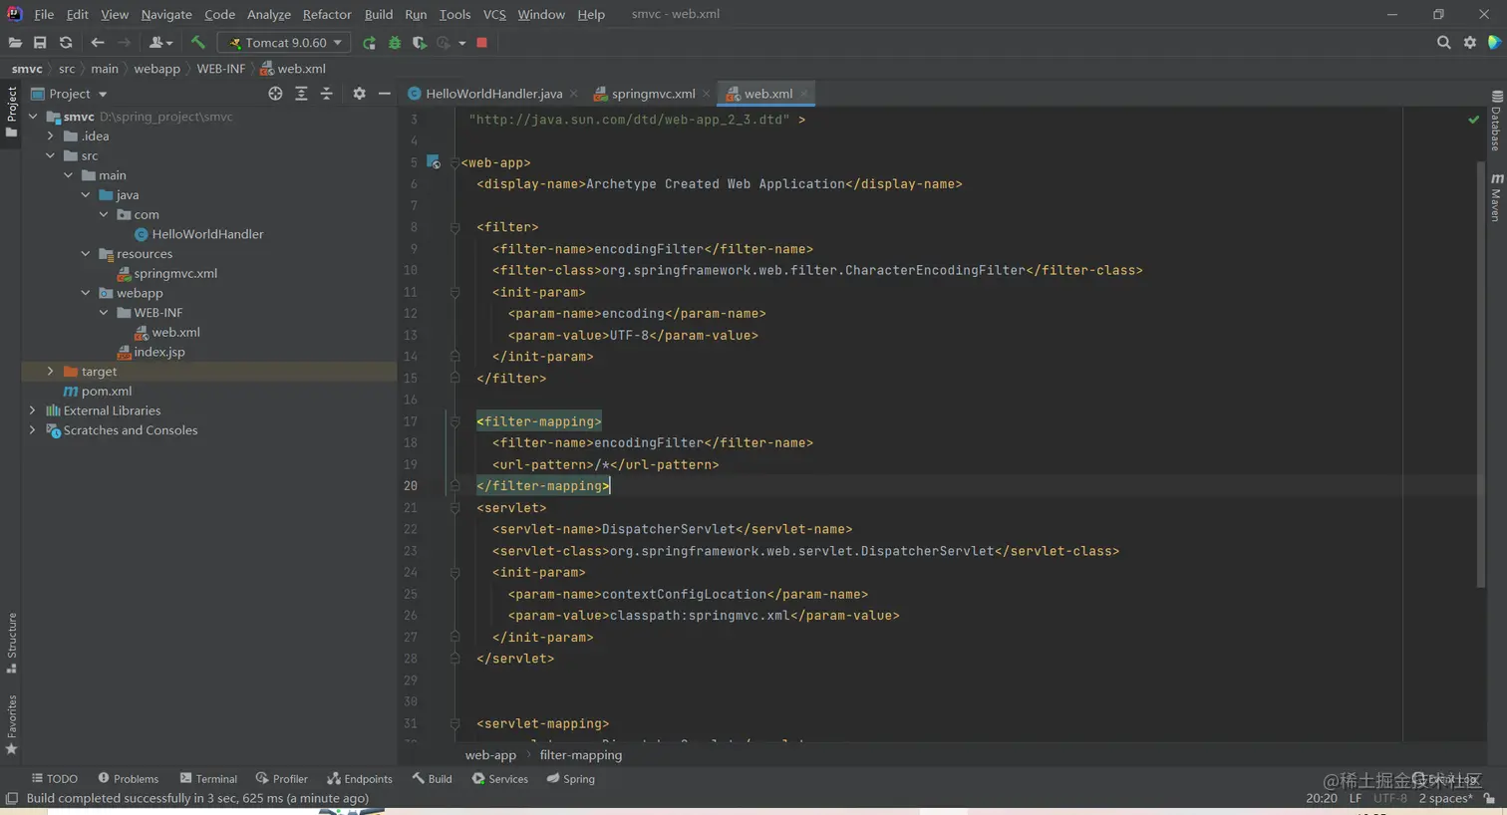Open the Problems tool window
This screenshot has width=1507, height=815.
pos(129,779)
